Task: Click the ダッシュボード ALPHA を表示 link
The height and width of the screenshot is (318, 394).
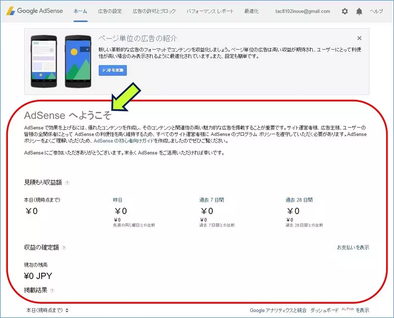Action: 340,311
